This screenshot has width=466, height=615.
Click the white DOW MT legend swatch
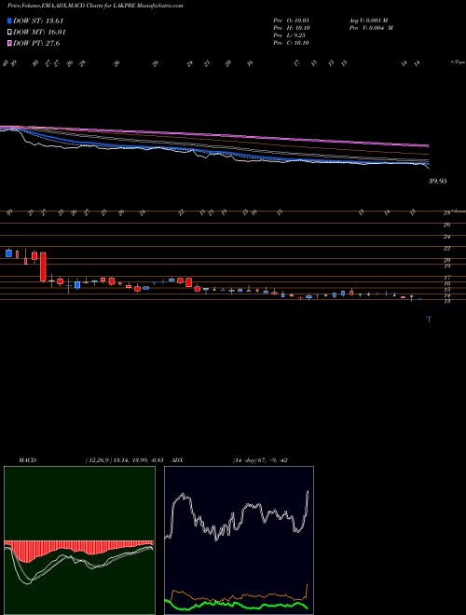click(10, 33)
